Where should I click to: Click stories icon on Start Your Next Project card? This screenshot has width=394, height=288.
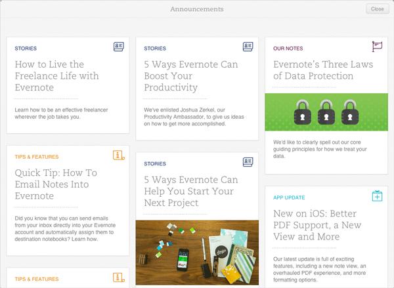click(248, 161)
